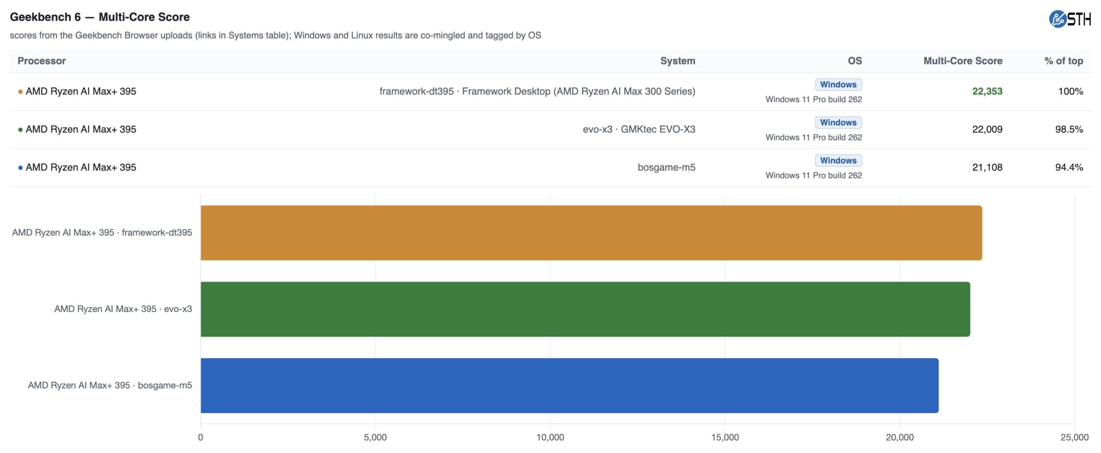The height and width of the screenshot is (453, 1101).
Task: Sort by the % of top column header
Action: (x=1064, y=61)
